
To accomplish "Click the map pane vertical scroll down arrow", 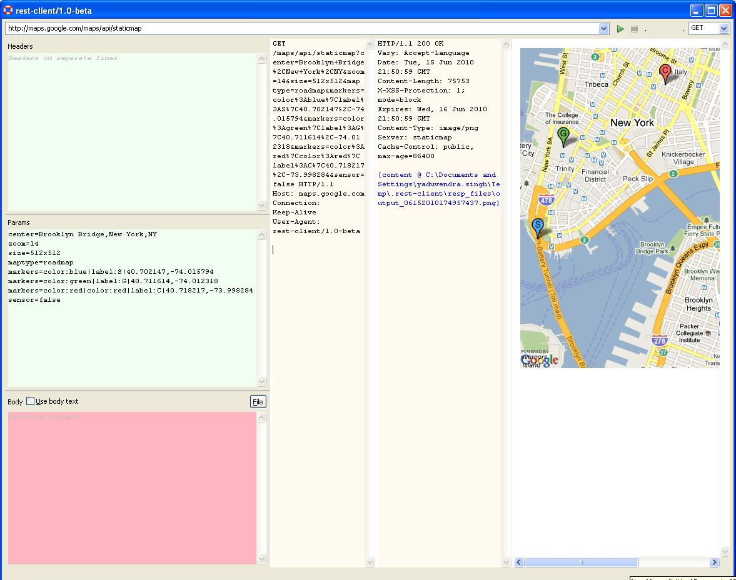I will pos(725,551).
